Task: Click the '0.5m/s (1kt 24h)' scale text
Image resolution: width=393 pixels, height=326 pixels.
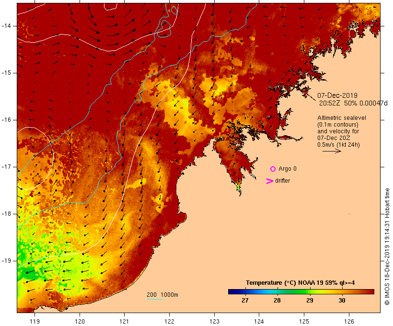Action: tap(338, 145)
